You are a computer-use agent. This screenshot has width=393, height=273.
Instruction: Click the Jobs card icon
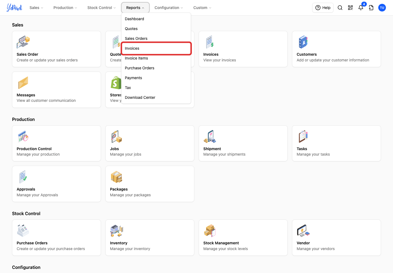(x=117, y=136)
